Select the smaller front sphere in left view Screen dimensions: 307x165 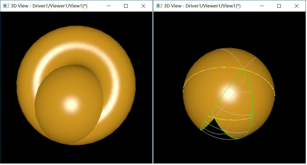pyautogui.click(x=59, y=119)
